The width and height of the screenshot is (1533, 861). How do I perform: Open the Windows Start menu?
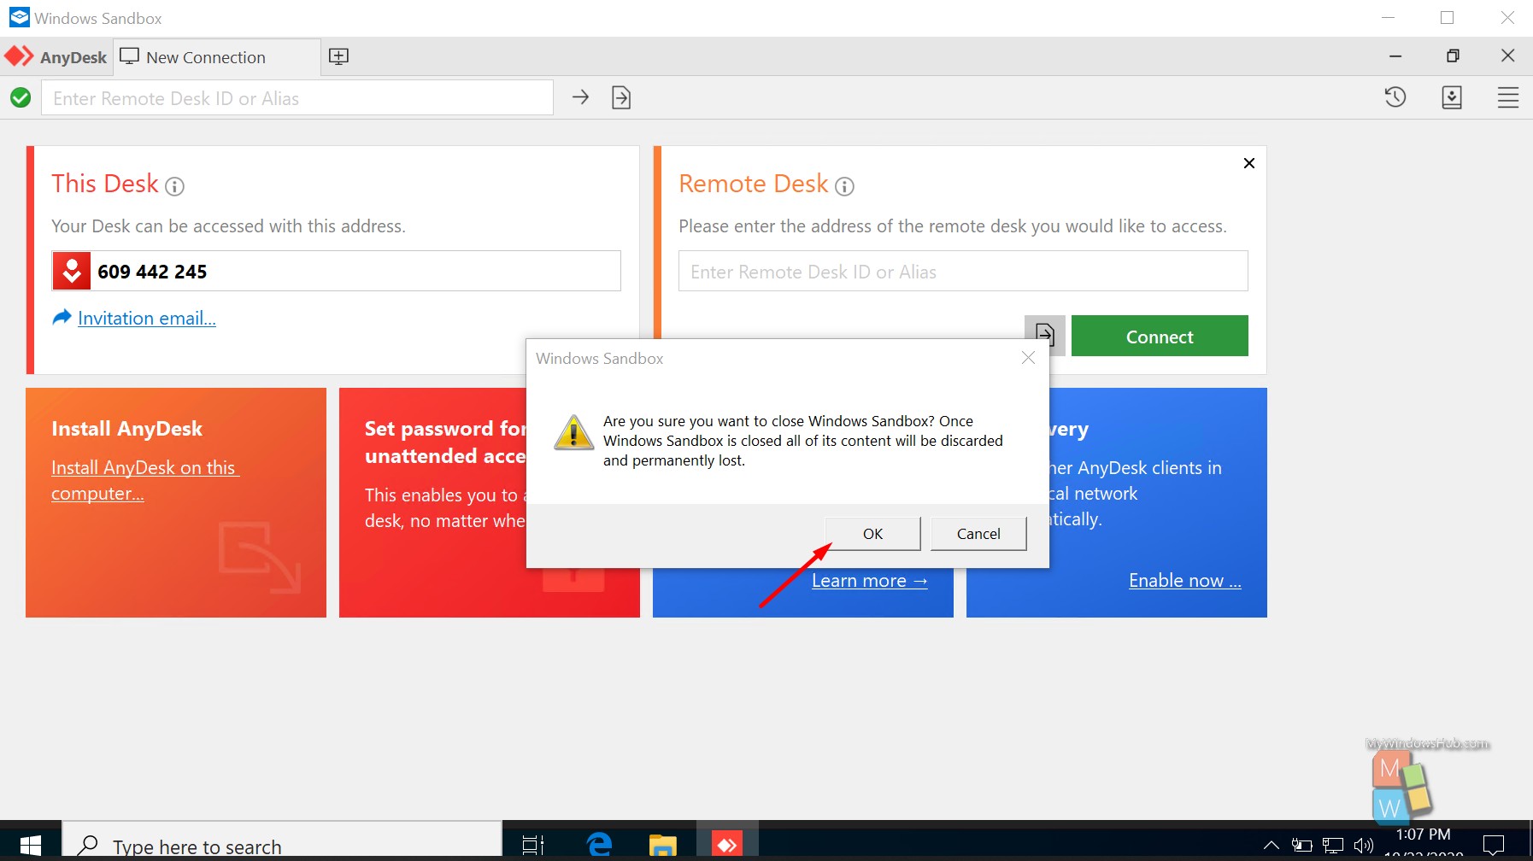[30, 845]
